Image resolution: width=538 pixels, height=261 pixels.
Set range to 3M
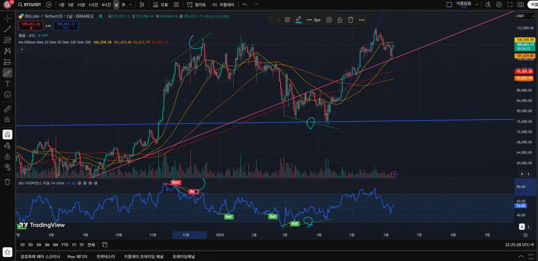click(47, 245)
